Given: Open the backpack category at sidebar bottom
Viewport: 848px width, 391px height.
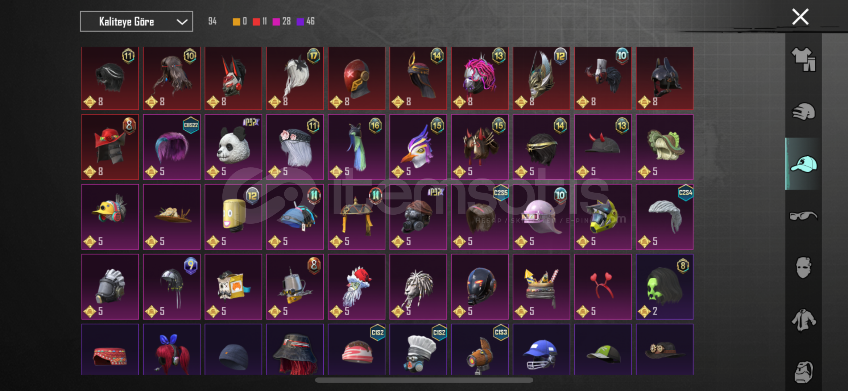Looking at the screenshot, I should tap(803, 372).
